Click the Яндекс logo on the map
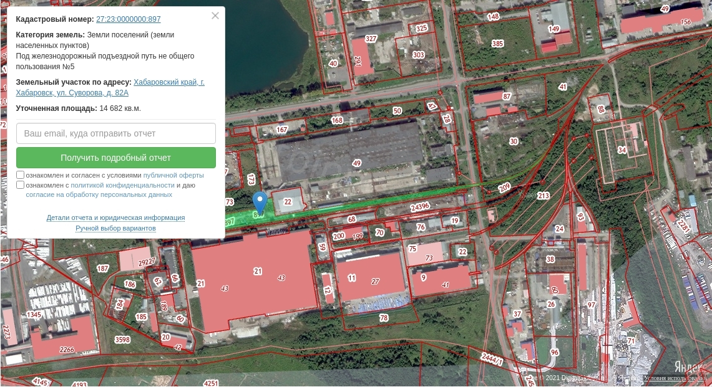This screenshot has height=387, width=712. coord(691,366)
